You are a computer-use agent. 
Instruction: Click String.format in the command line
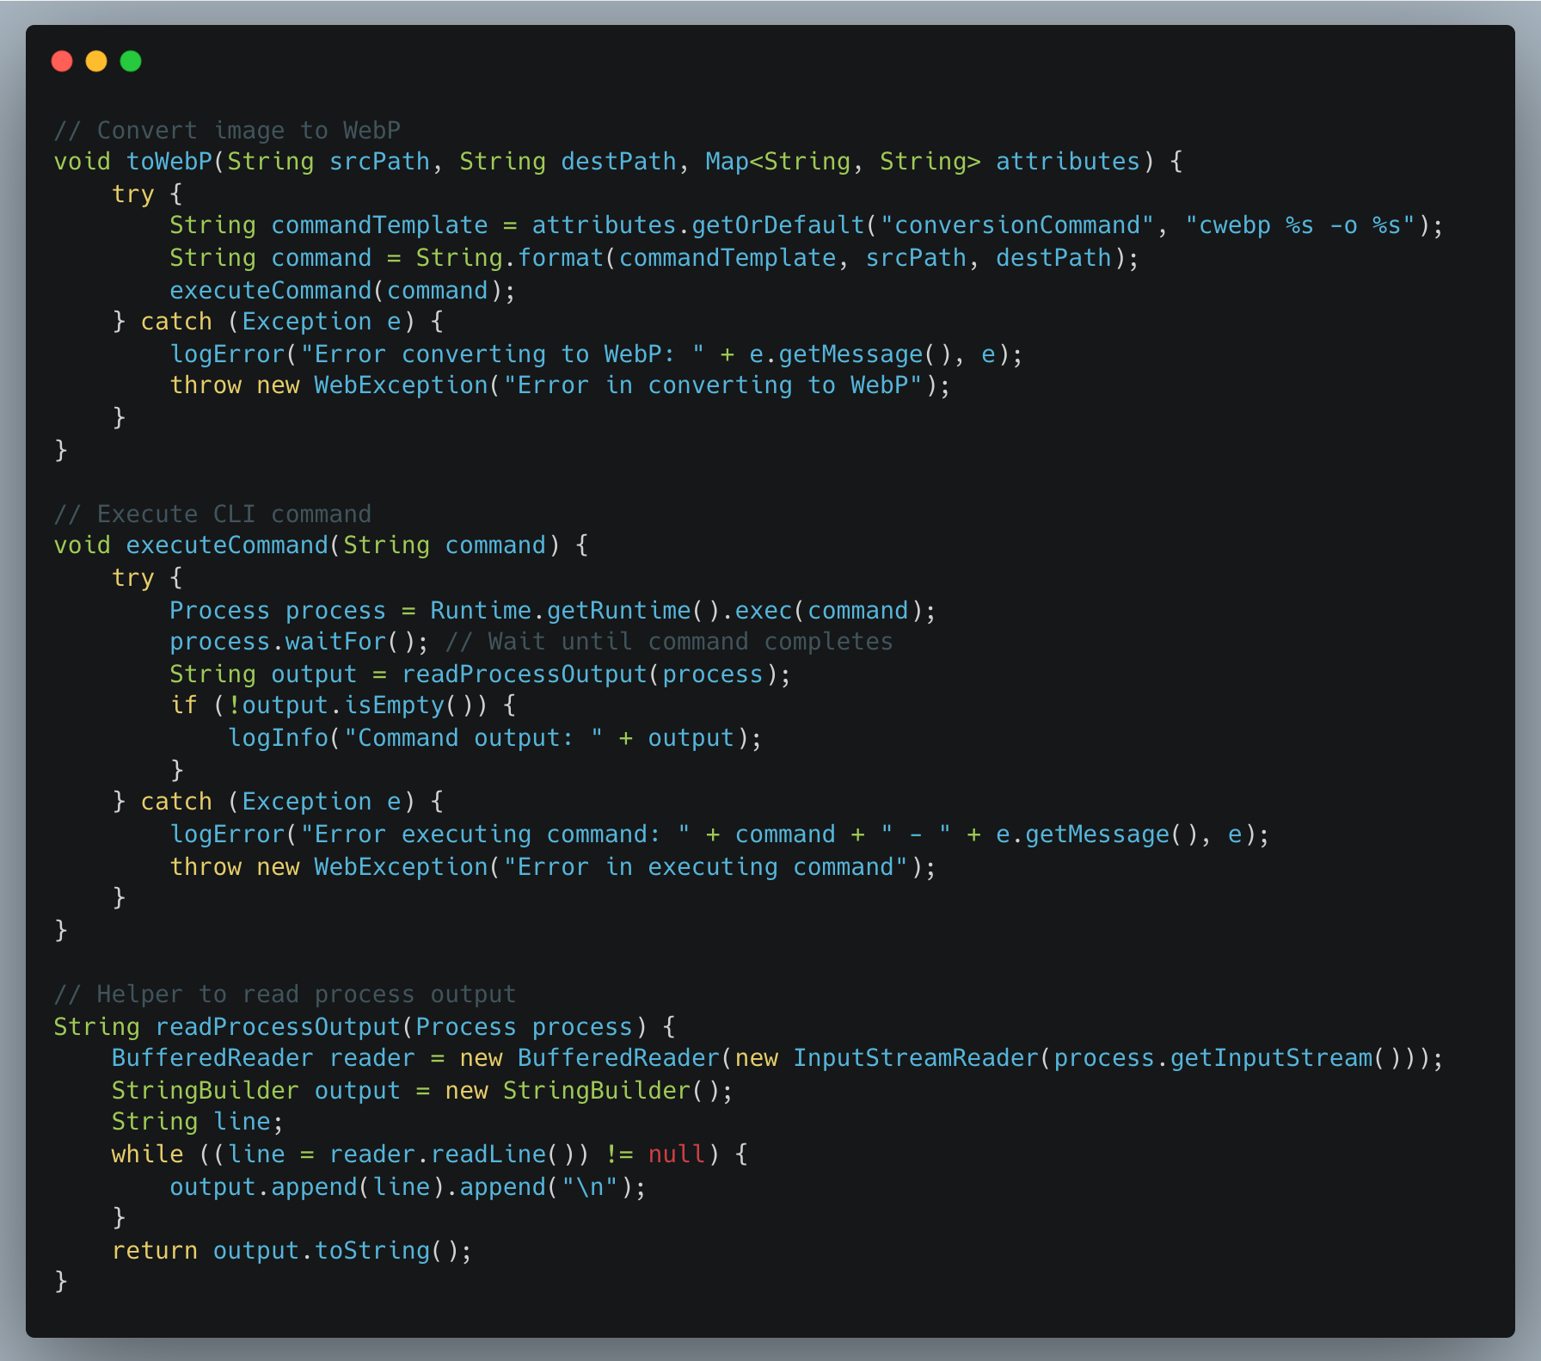click(509, 258)
